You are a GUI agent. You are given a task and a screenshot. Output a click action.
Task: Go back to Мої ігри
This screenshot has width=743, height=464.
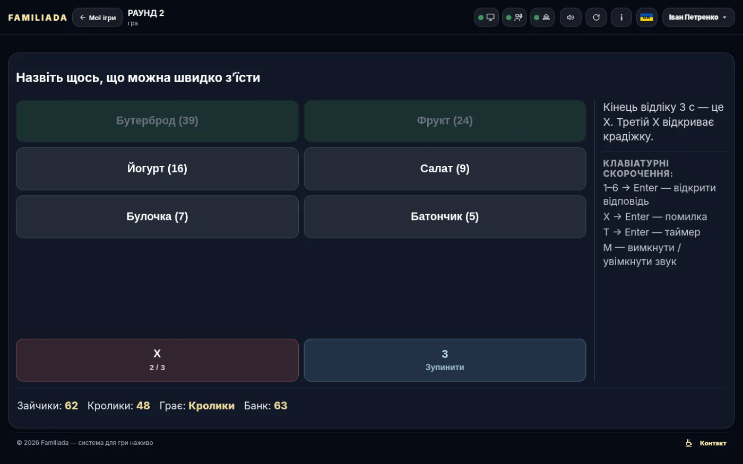tap(98, 17)
